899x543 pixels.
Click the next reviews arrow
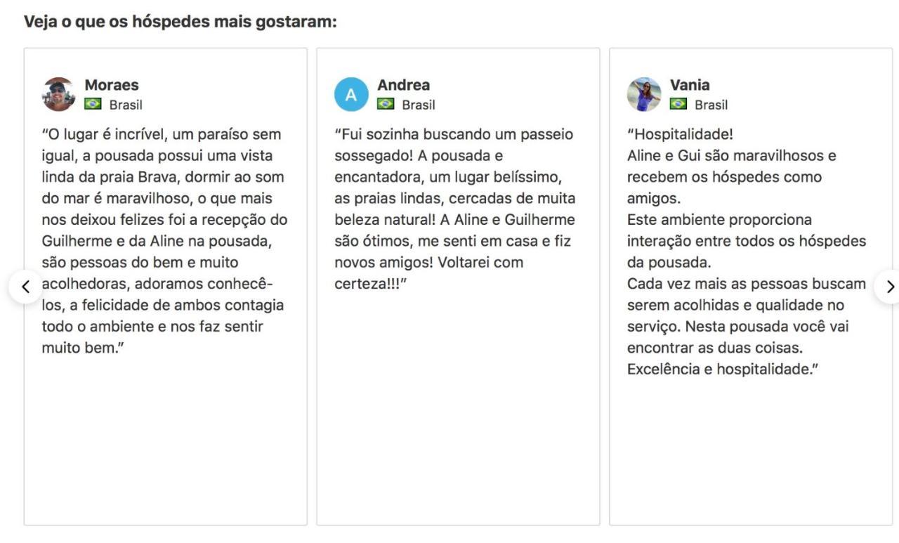click(889, 287)
